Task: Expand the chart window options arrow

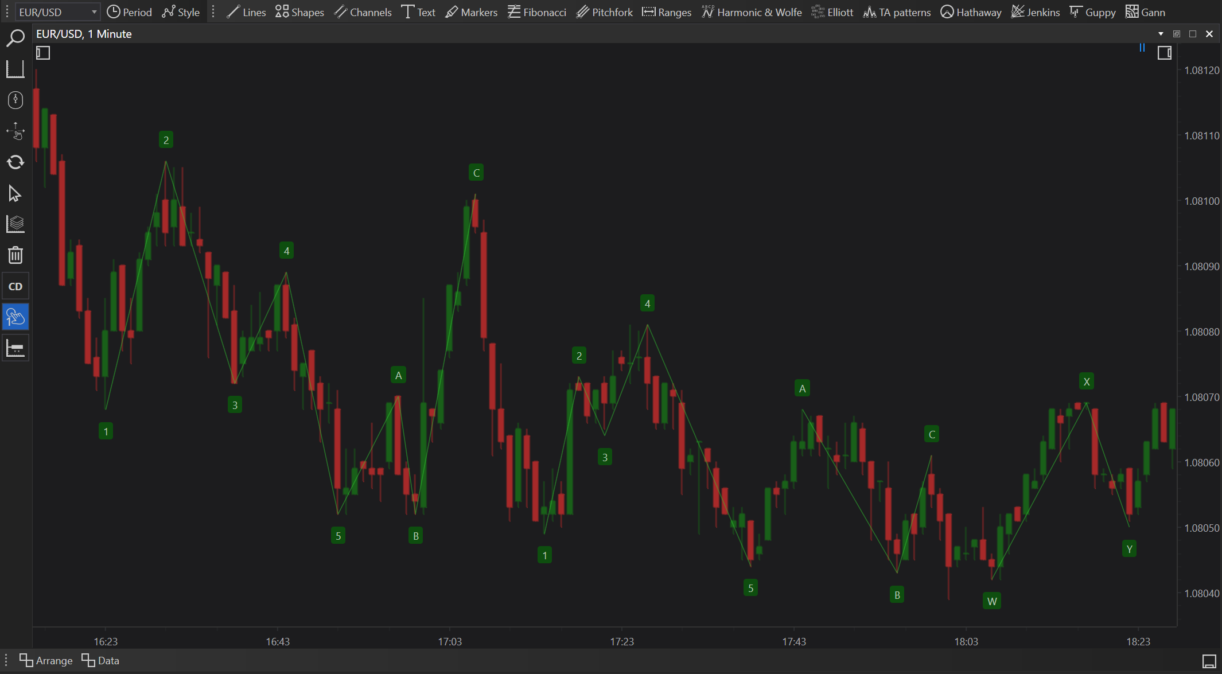Action: 1161,34
